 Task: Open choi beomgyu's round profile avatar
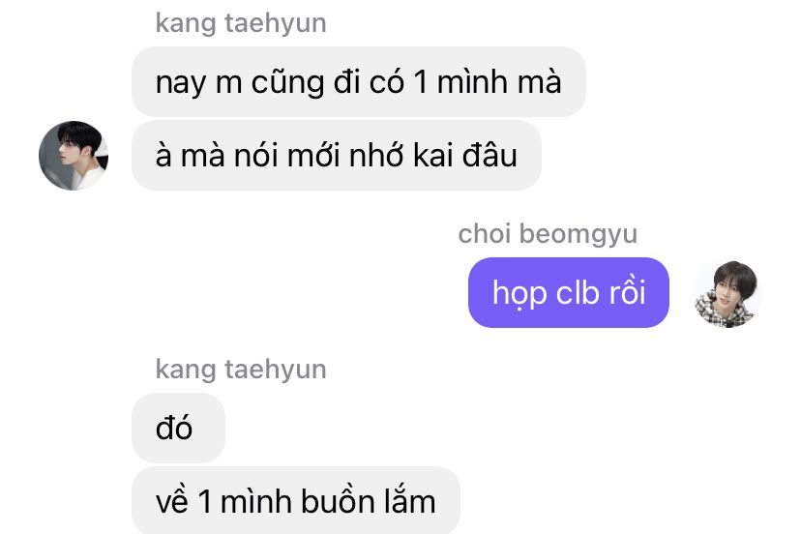click(x=727, y=293)
